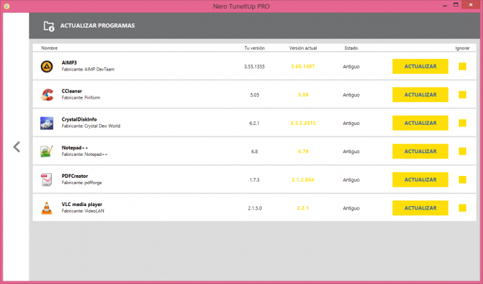Screen dimensions: 483x284
Task: Tick the Ignorar checkbox for CrystalDiskInfo
Action: click(x=462, y=123)
